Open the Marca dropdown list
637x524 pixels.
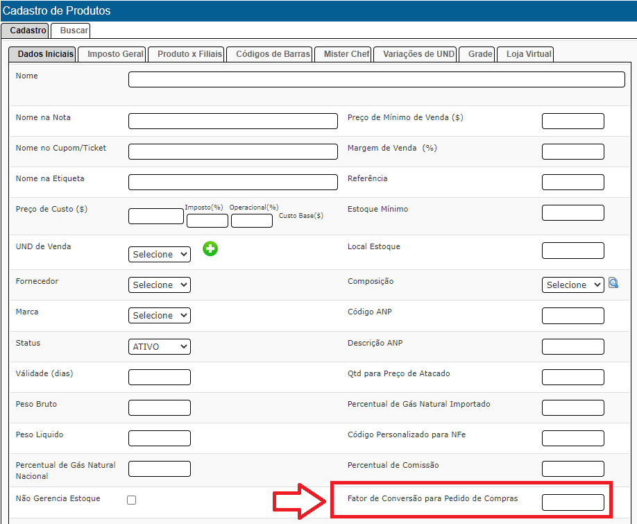click(160, 316)
